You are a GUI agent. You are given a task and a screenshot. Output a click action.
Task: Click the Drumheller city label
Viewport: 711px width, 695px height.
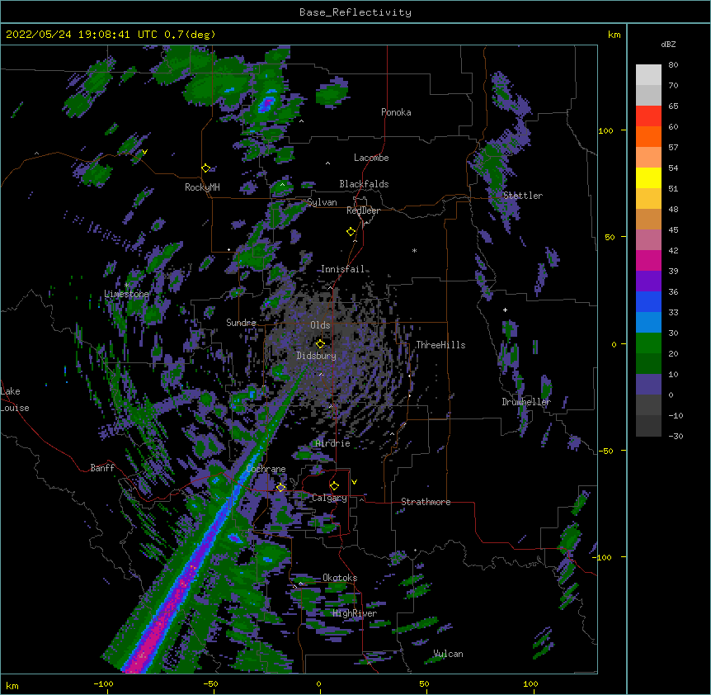point(526,402)
